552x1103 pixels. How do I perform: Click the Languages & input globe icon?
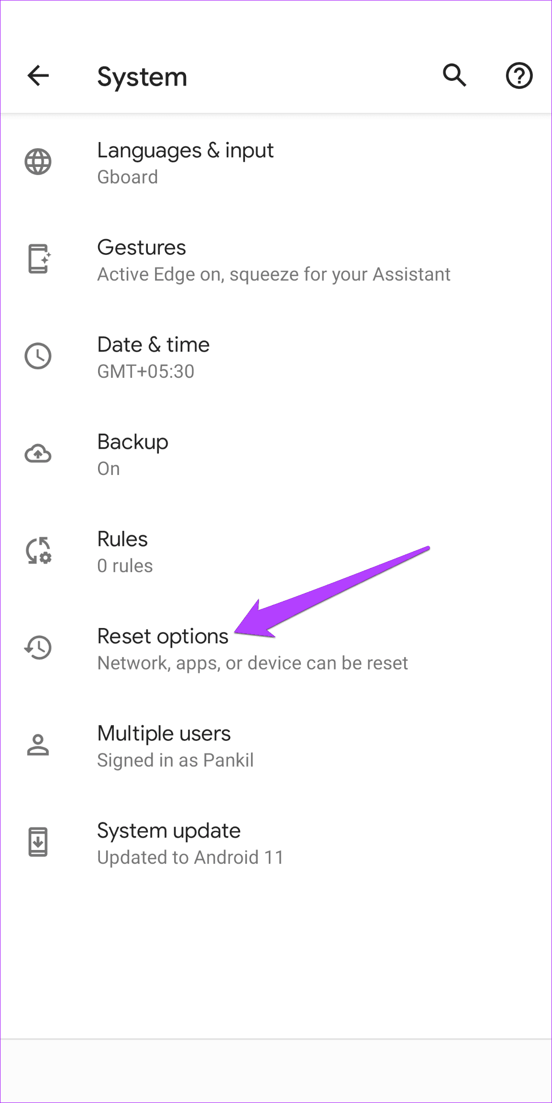(38, 162)
